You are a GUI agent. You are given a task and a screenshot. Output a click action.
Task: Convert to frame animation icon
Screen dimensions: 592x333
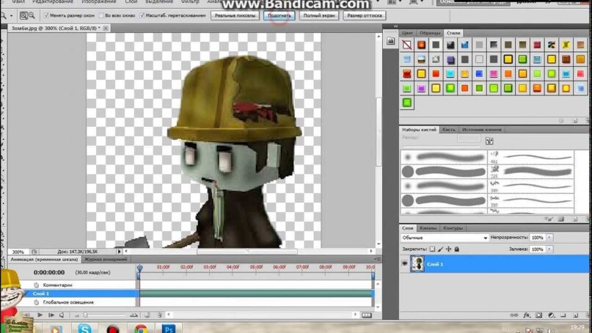[x=367, y=315]
